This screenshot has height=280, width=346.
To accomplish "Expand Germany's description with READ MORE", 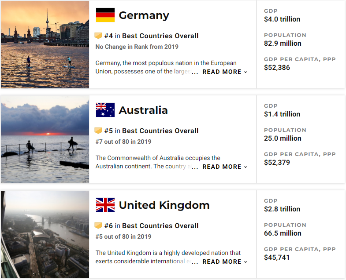I will coord(225,72).
